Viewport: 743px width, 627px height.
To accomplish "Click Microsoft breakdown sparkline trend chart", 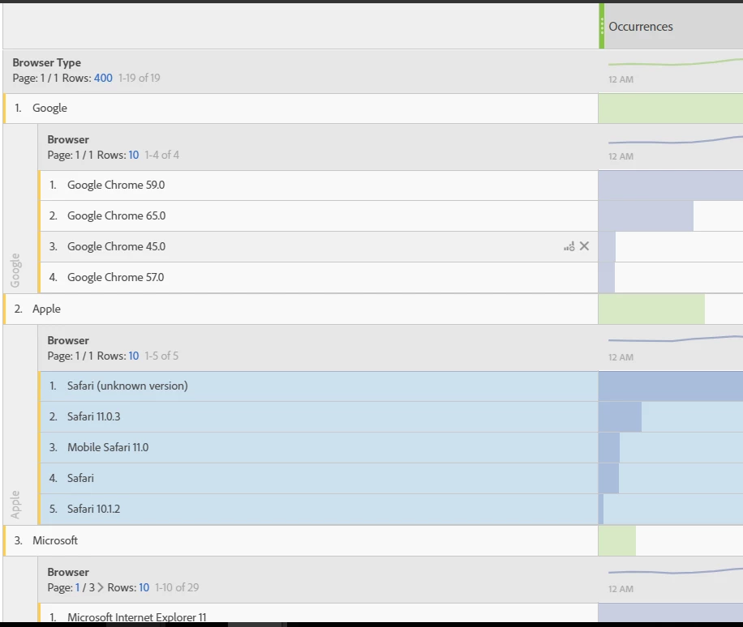I will pyautogui.click(x=675, y=571).
